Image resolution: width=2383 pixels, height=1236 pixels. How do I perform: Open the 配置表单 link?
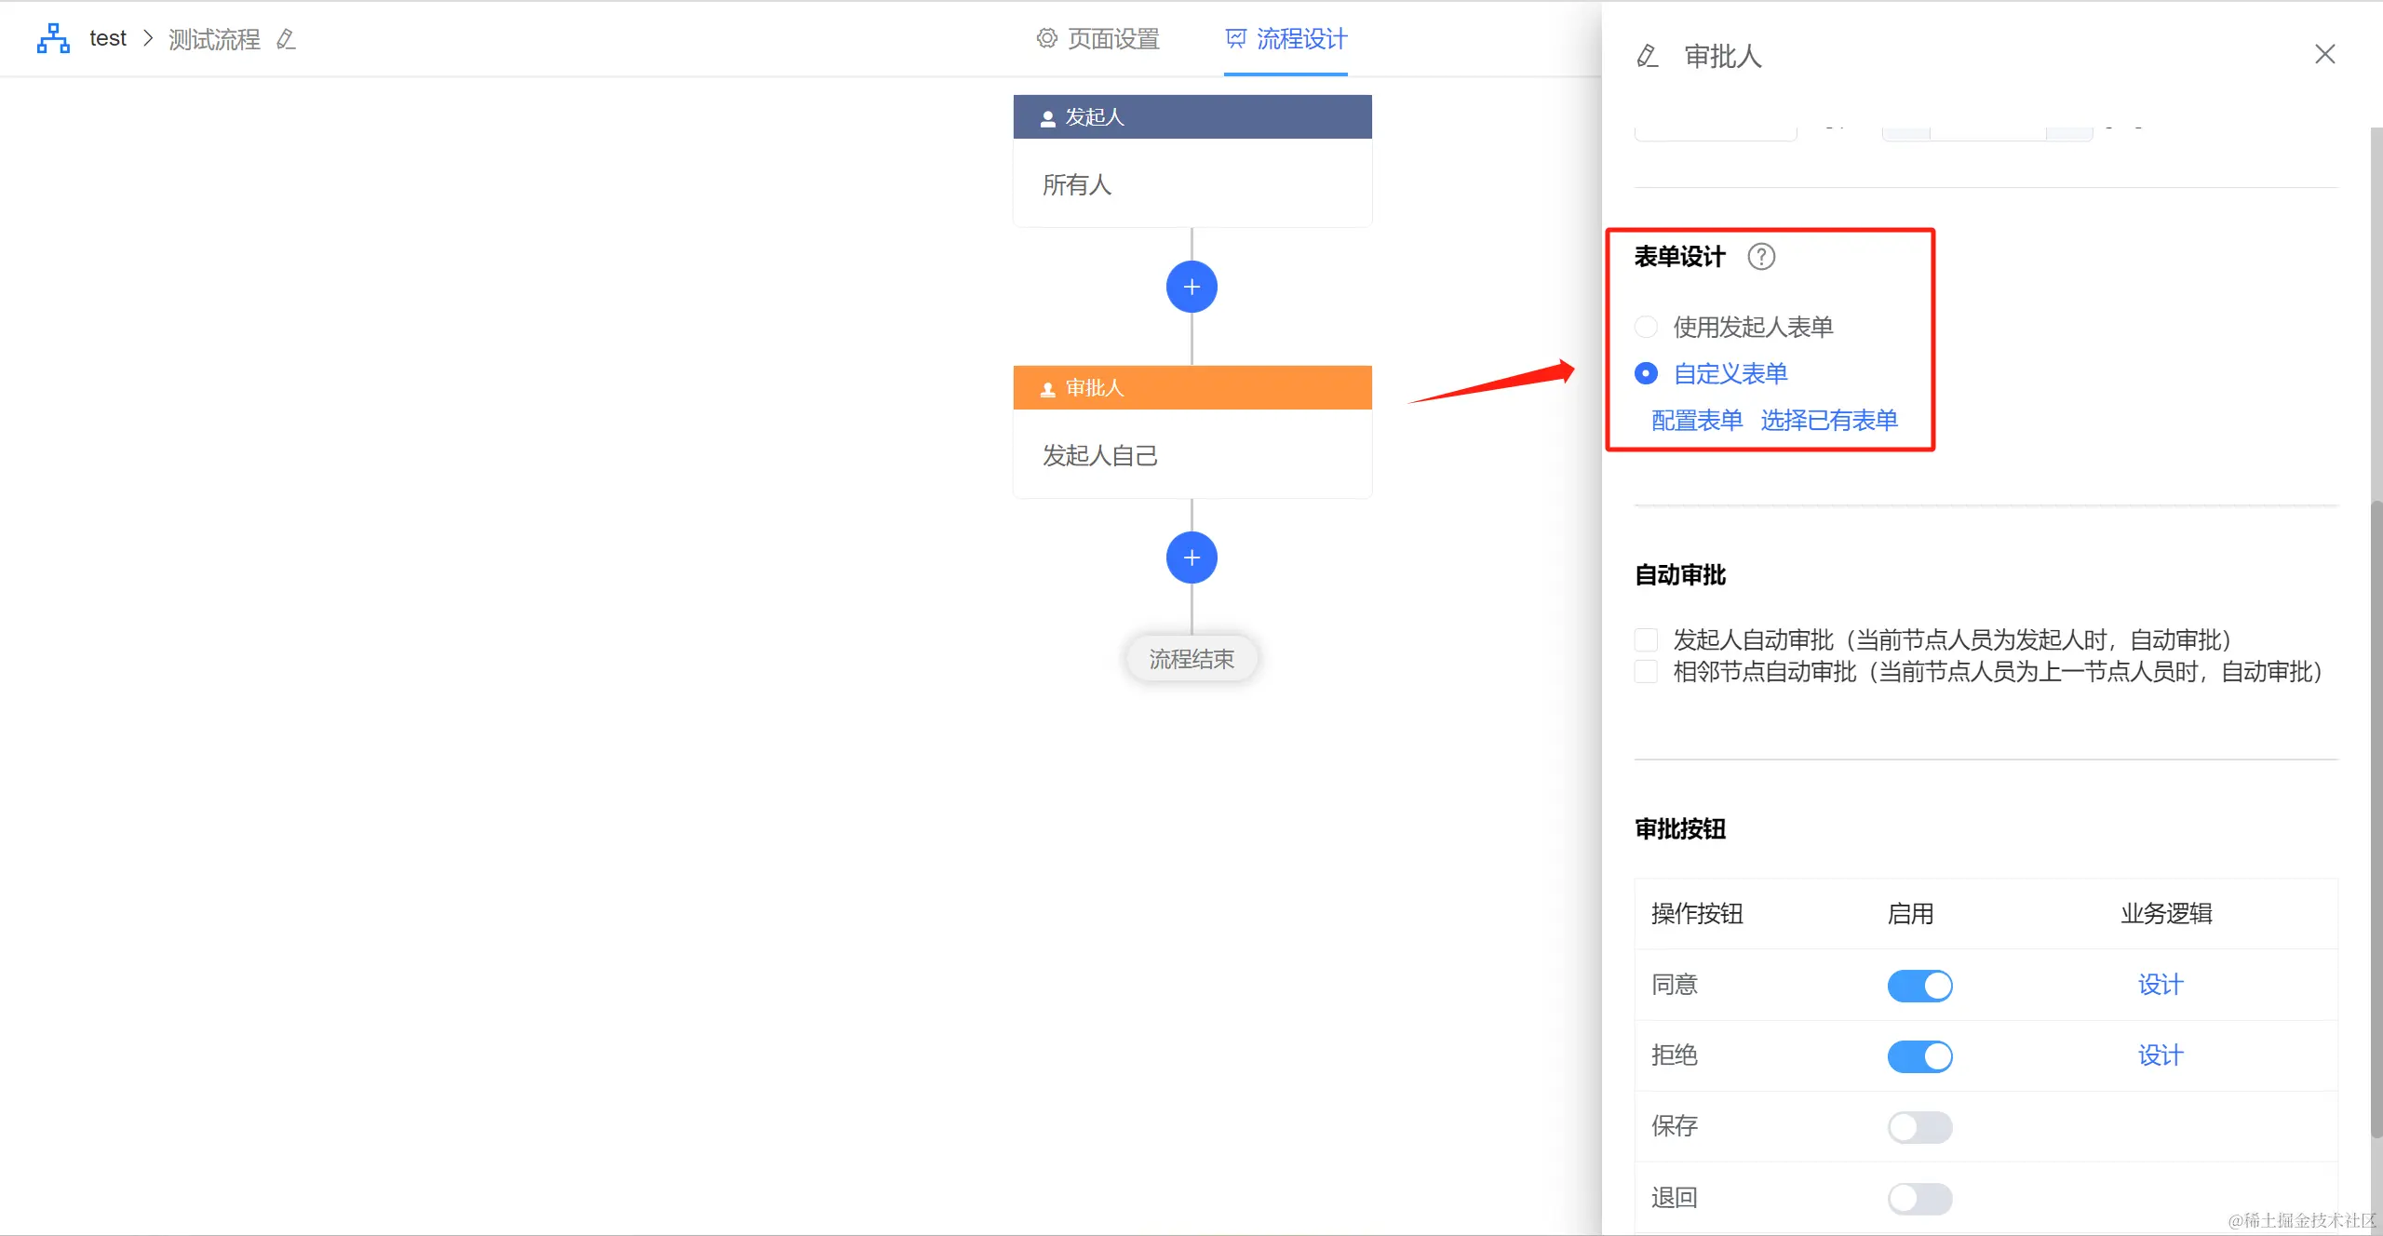[1696, 420]
